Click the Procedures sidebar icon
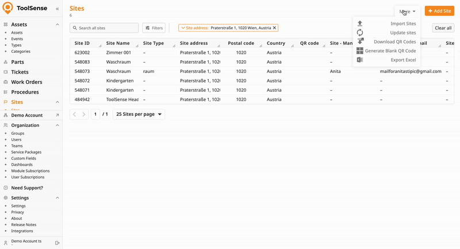Screen dimensions: 460x249 (x=6, y=92)
